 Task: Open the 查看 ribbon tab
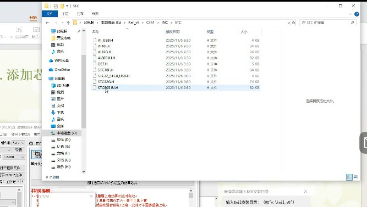click(x=95, y=14)
